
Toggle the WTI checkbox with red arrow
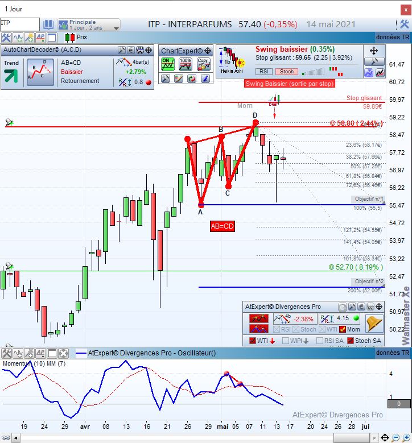253,341
